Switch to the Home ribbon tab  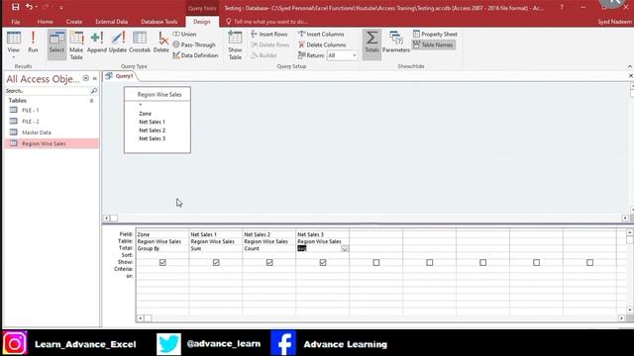pos(45,22)
